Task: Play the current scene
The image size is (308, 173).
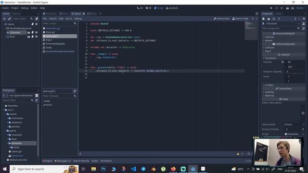Action: 287,8
